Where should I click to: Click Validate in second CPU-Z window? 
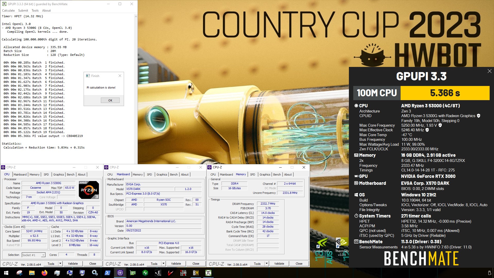pos(176,264)
